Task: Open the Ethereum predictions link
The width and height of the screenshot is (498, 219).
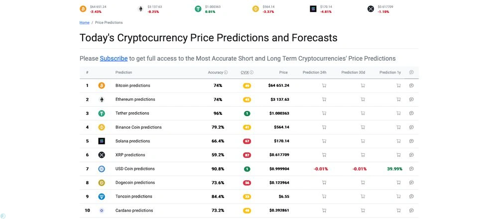Action: 135,99
